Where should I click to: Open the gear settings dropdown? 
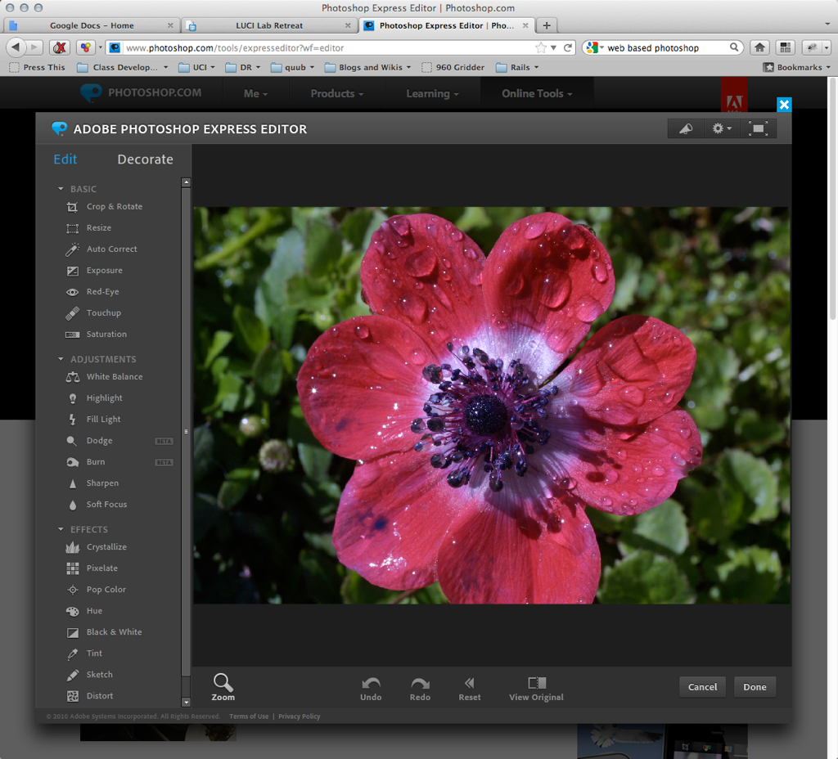coord(720,128)
